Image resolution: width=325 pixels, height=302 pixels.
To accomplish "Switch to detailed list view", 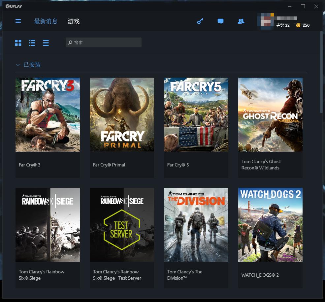I will 32,43.
